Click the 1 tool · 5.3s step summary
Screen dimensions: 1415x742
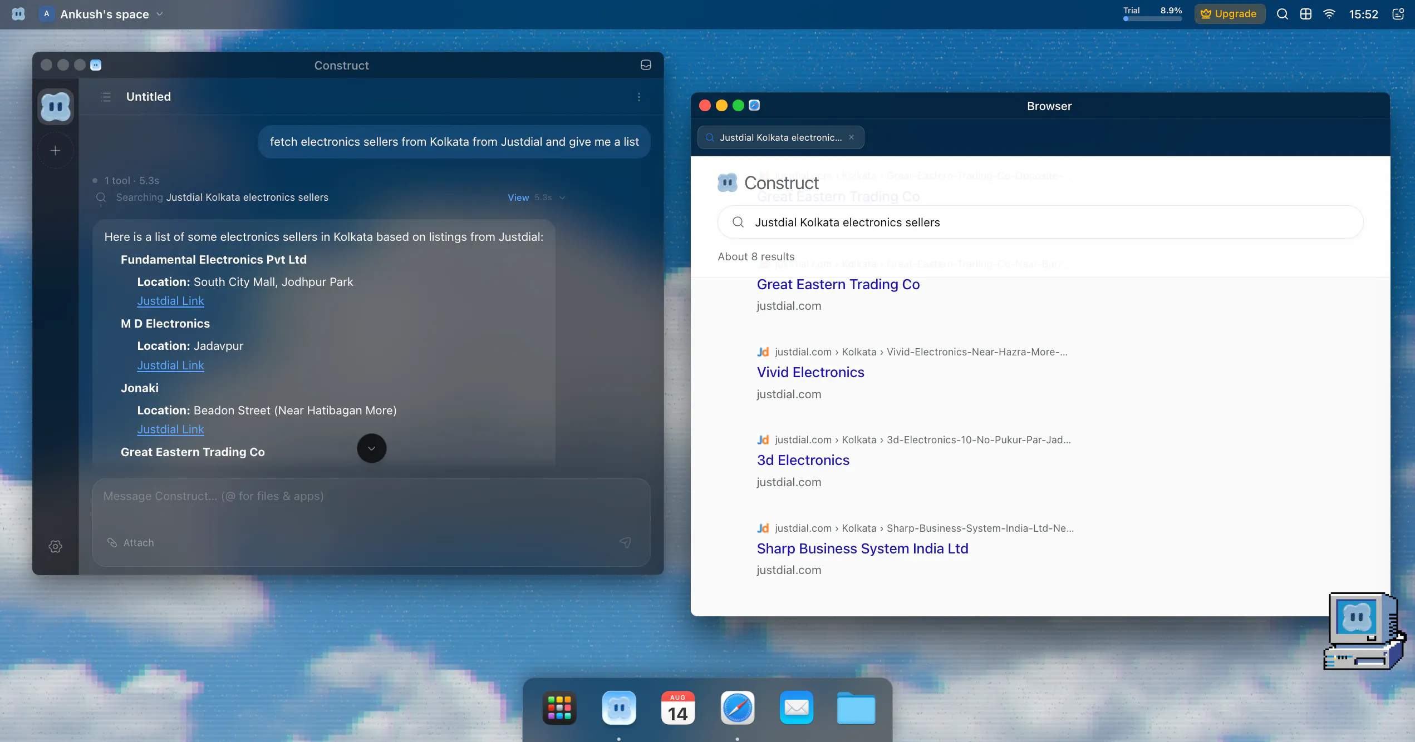pos(132,180)
